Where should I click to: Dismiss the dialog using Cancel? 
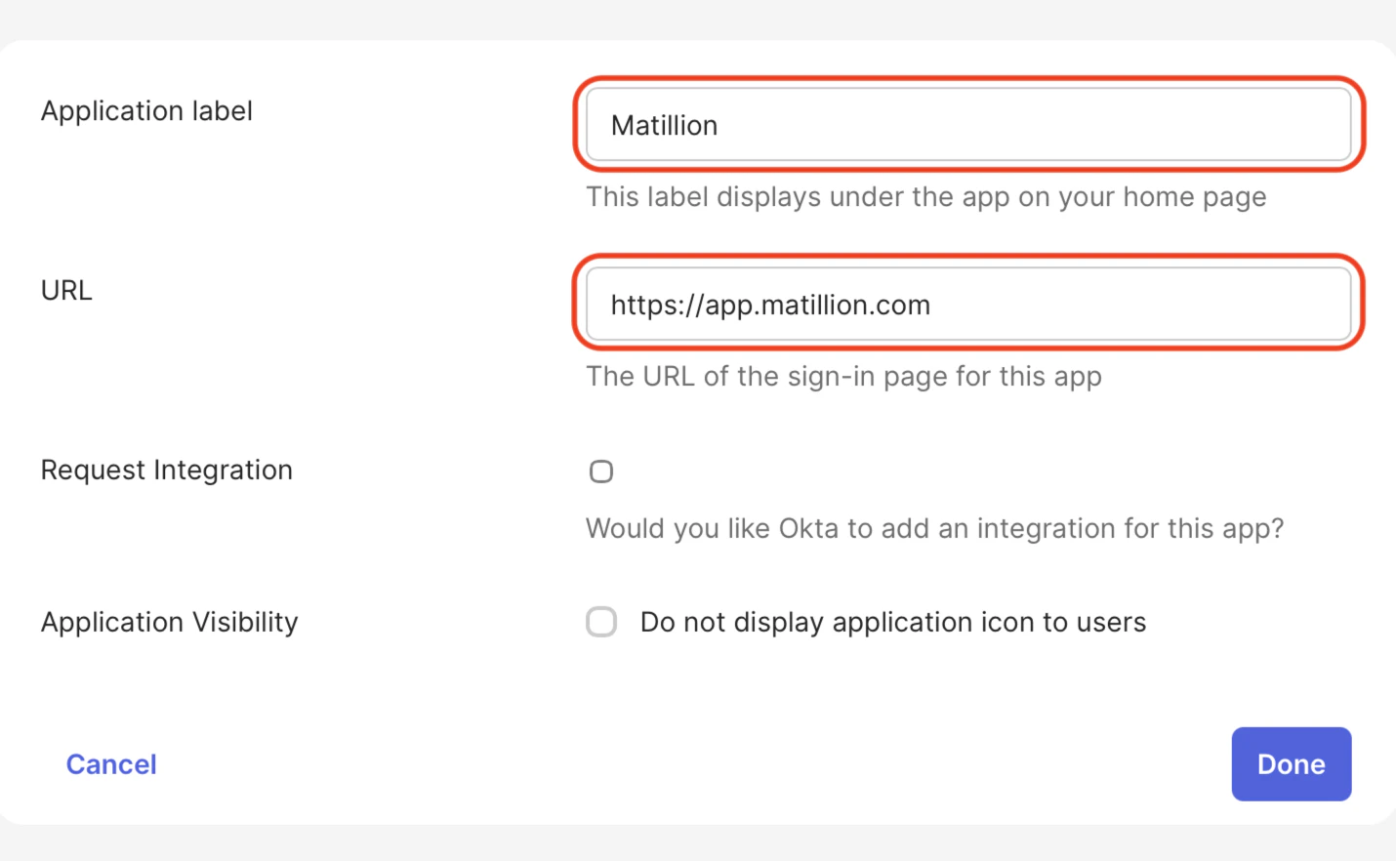pyautogui.click(x=110, y=763)
